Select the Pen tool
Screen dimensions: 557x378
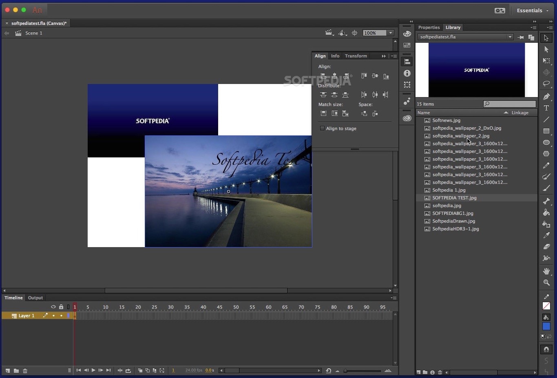tap(546, 97)
